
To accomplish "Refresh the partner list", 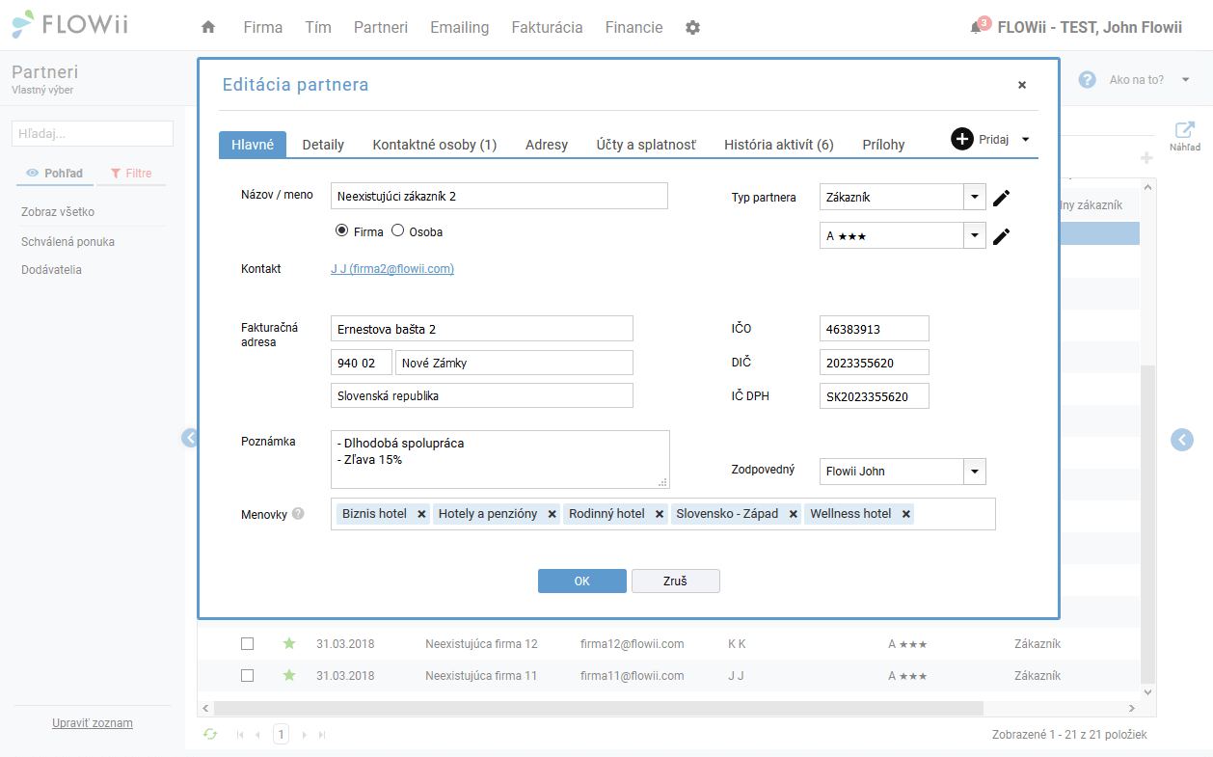I will pos(210,735).
